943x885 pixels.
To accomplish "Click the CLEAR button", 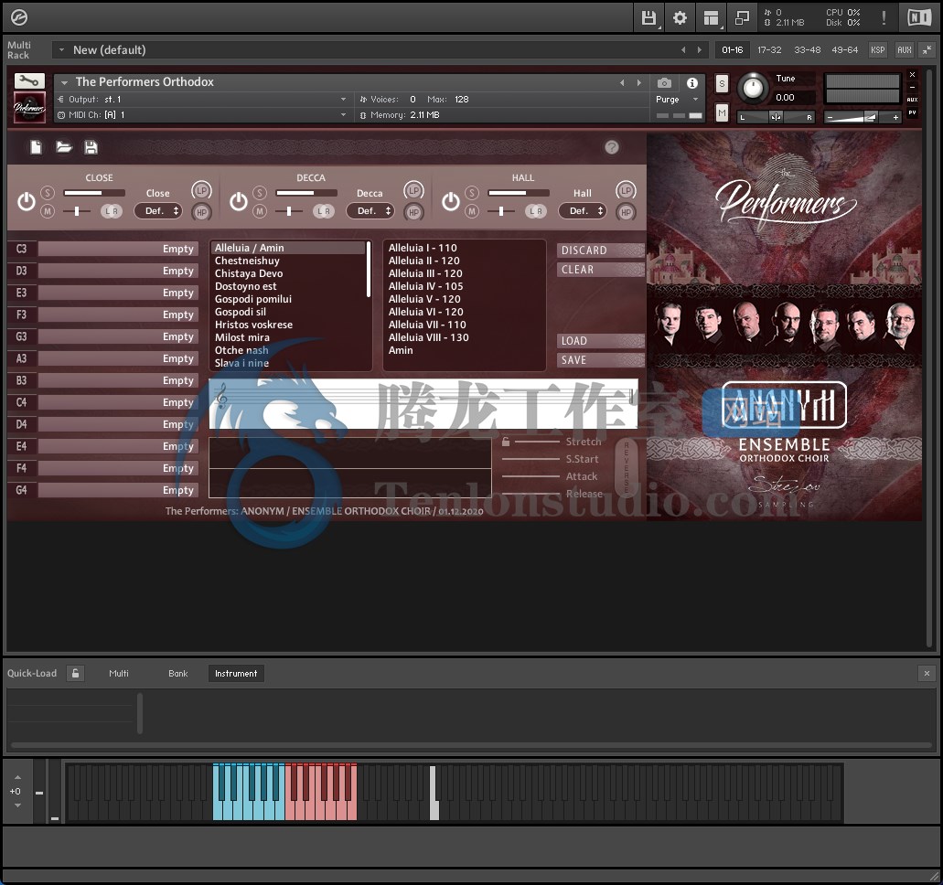I will click(x=601, y=270).
